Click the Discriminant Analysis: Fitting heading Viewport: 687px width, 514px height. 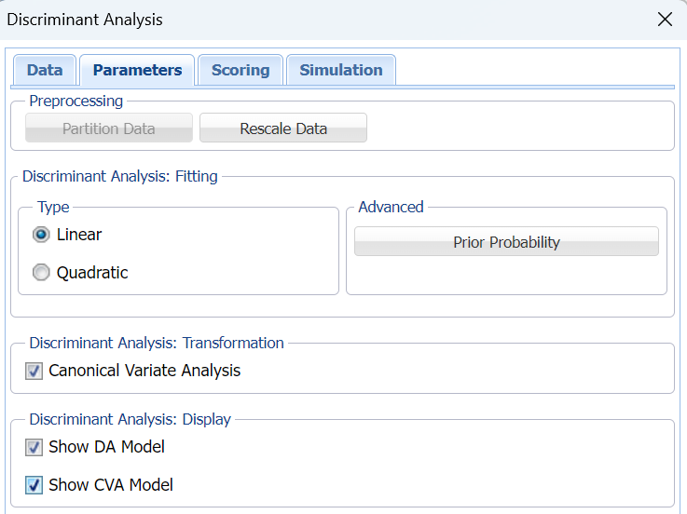coord(120,176)
